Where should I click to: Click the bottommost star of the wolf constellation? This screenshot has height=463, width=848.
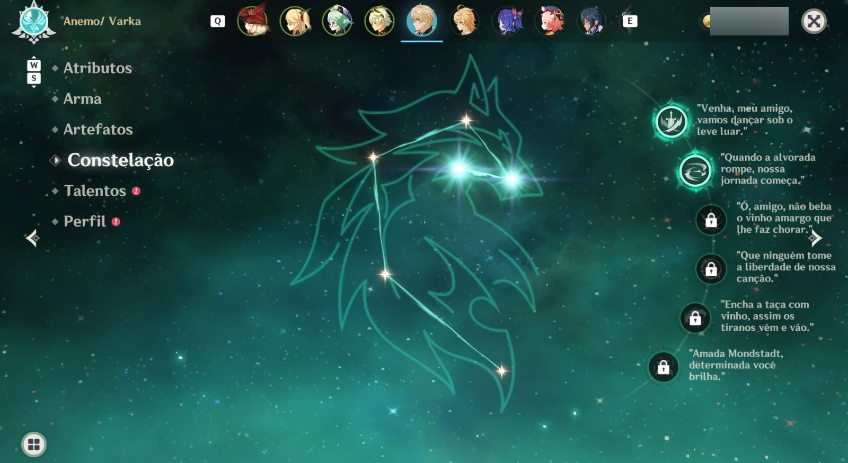(501, 370)
